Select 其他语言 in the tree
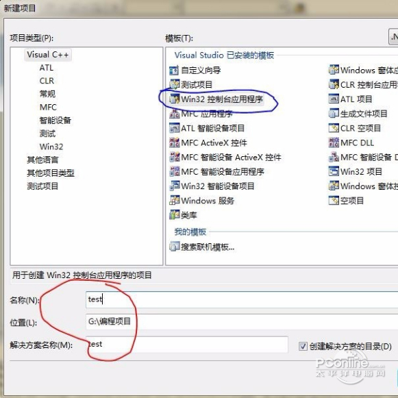Screen dimensions: 398x398 click(42, 160)
